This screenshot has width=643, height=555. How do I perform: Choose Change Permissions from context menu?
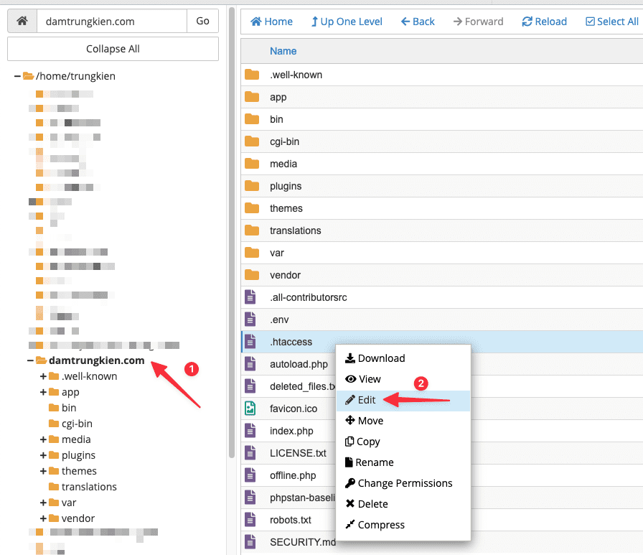click(405, 483)
